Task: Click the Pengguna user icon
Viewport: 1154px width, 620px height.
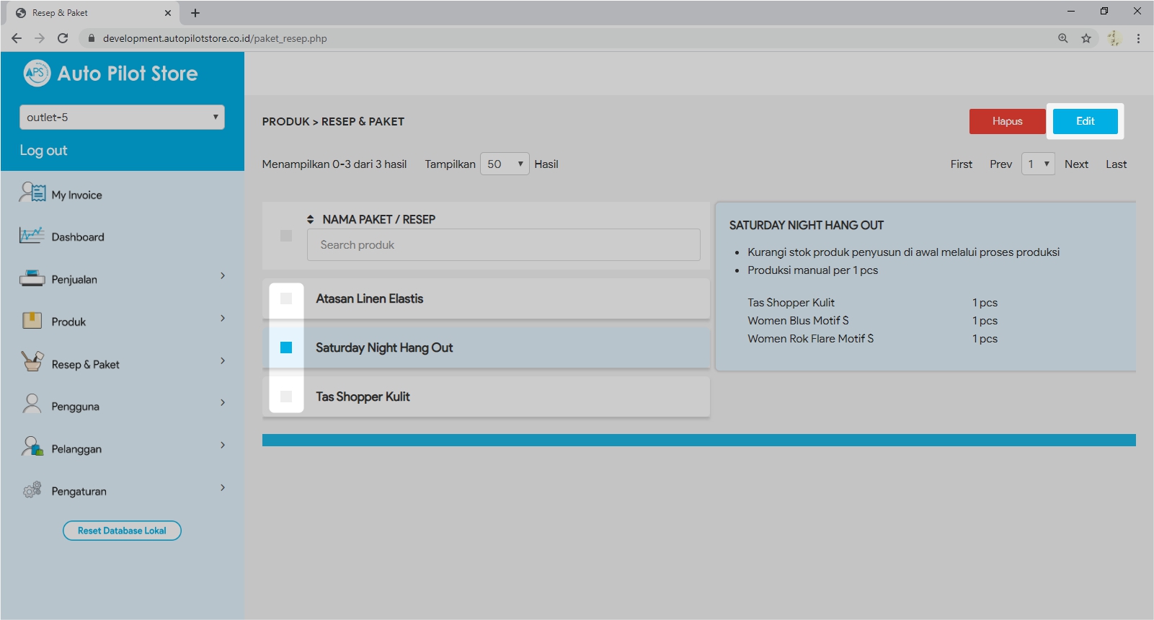Action: click(x=32, y=404)
